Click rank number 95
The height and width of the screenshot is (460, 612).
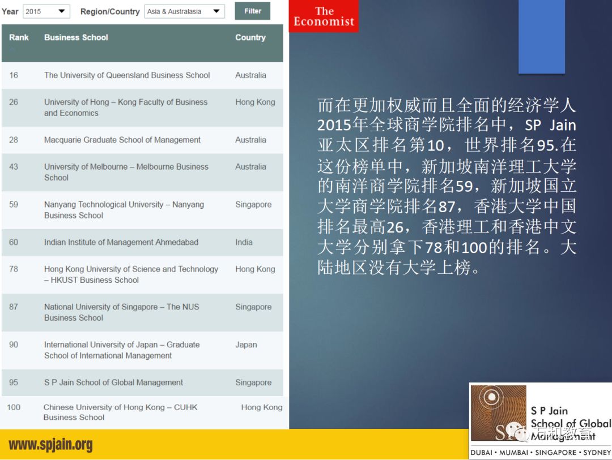click(14, 382)
